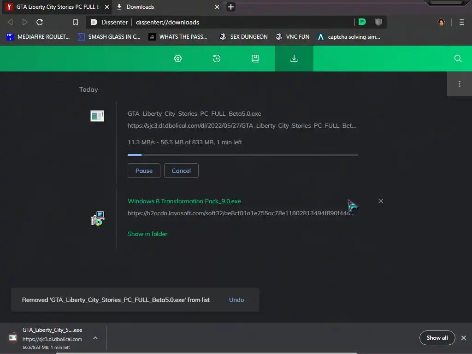The image size is (472, 354).
Task: Open the VNC FUN bookmark
Action: pyautogui.click(x=292, y=37)
